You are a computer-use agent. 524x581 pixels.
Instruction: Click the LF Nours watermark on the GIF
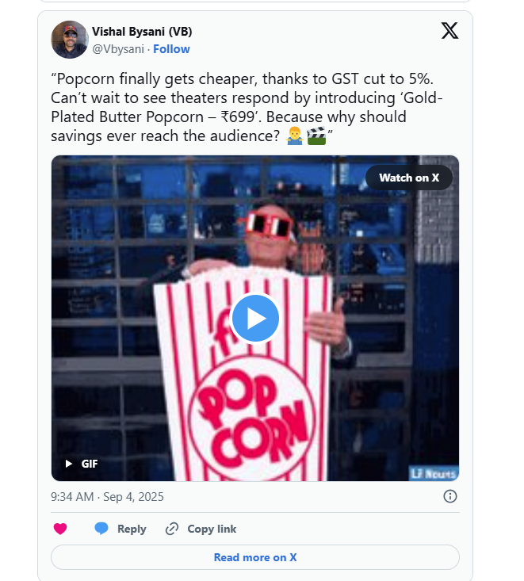point(434,473)
